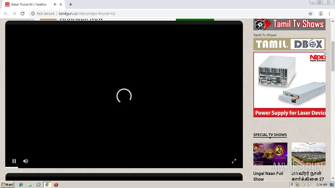
Task: Open a new browser tab
Action: pyautogui.click(x=71, y=4)
